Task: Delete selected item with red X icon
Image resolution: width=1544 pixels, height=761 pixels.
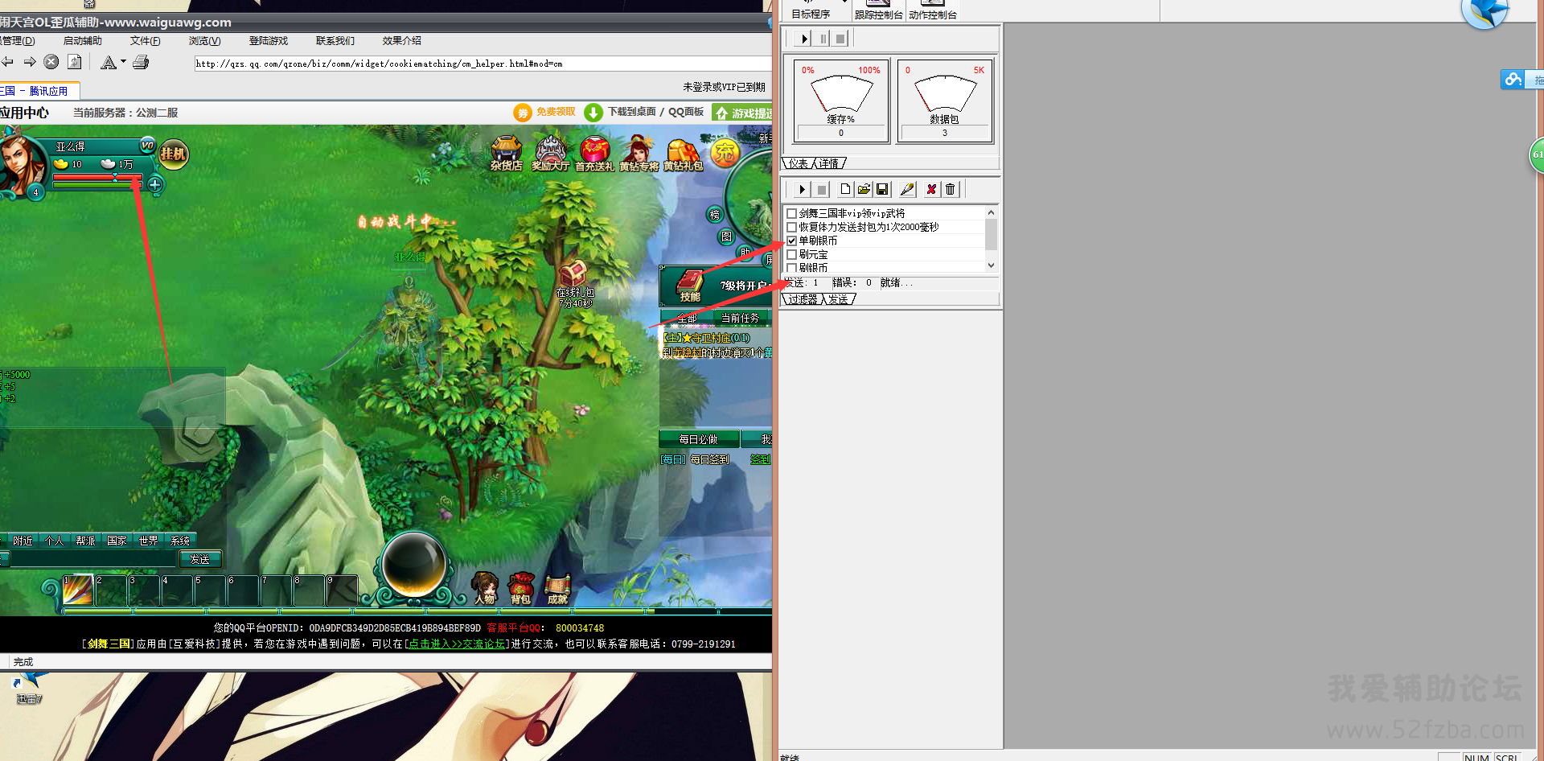Action: [x=931, y=189]
